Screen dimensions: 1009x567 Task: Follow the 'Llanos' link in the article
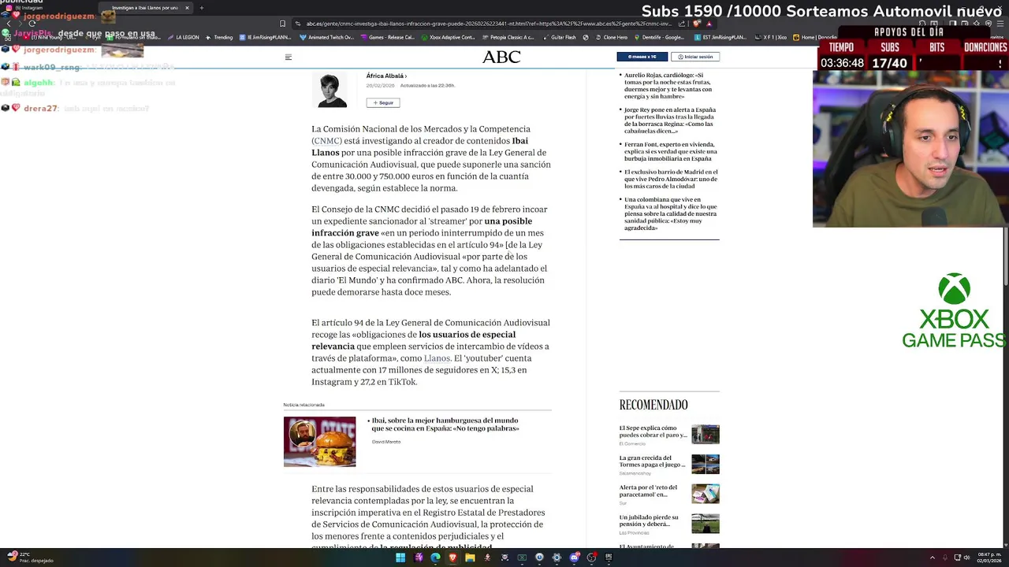[437, 358]
